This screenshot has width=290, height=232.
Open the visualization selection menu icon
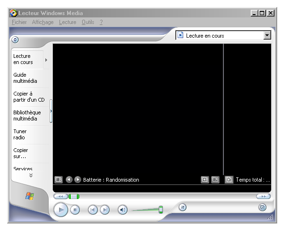[x=59, y=179]
